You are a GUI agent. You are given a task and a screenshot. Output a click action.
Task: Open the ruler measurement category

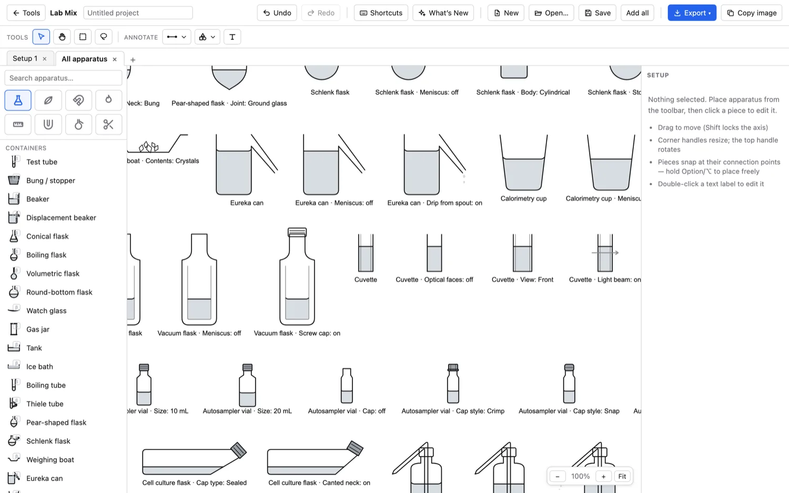coord(18,124)
